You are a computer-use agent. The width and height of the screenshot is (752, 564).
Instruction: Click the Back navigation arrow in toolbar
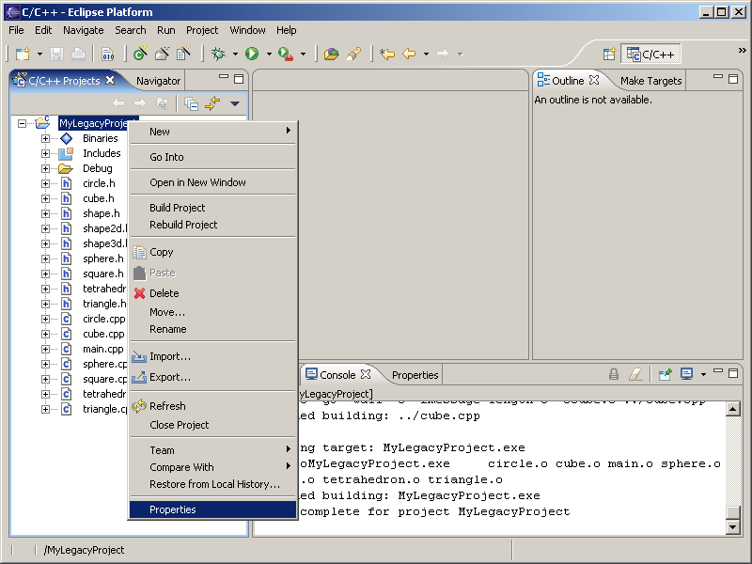(x=409, y=55)
